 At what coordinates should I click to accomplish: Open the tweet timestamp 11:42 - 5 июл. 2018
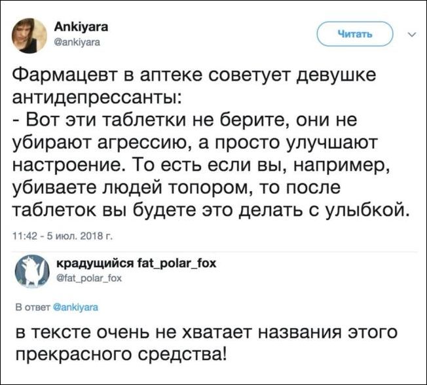click(53, 237)
